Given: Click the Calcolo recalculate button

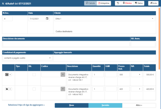Looking at the screenshot, I should (x=90, y=3).
